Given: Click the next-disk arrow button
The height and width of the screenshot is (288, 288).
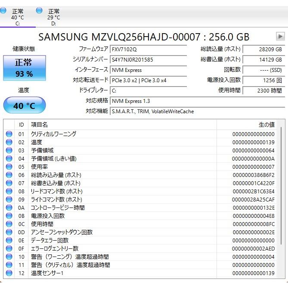Looking at the screenshot, I should click(280, 36).
